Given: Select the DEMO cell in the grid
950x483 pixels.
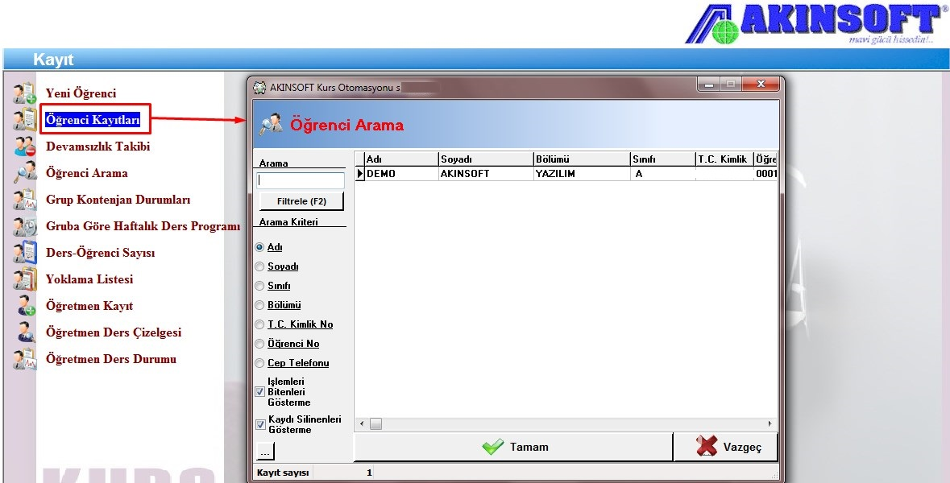Looking at the screenshot, I should [402, 174].
